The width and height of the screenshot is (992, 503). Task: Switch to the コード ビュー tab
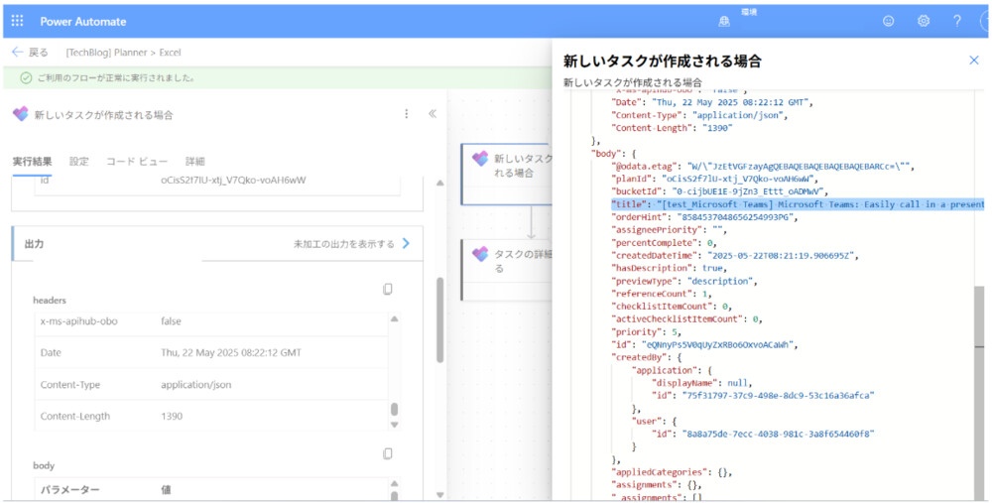tap(137, 161)
